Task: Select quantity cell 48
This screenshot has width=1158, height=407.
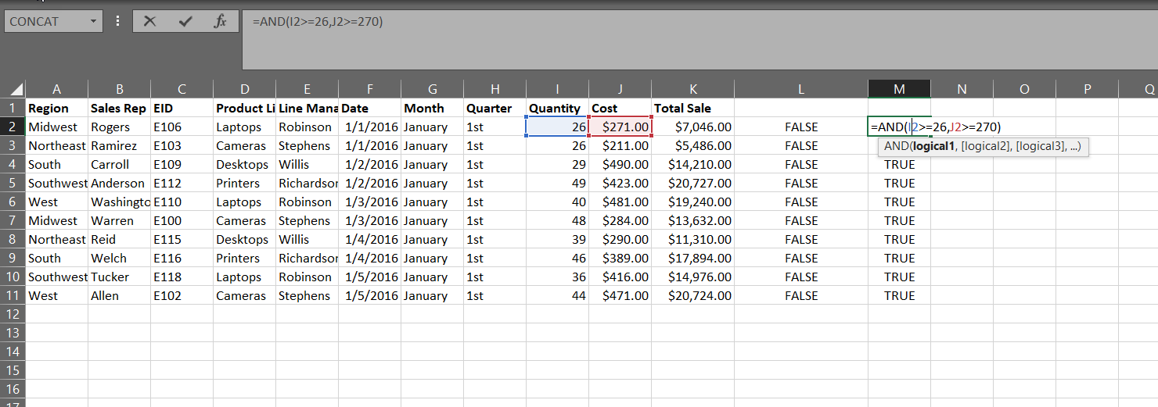Action: coord(557,221)
